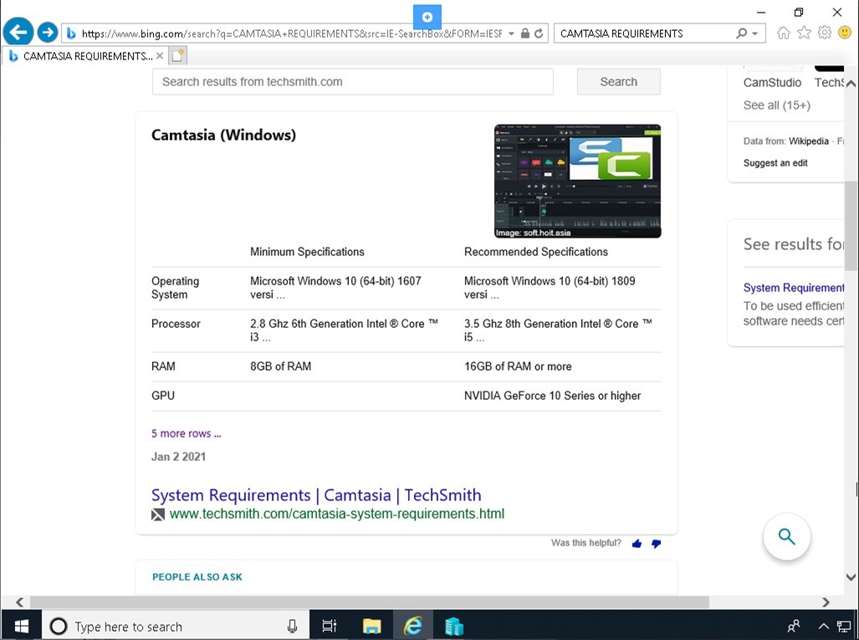
Task: Click the horizontal scrollbar thumb
Action: point(369,602)
